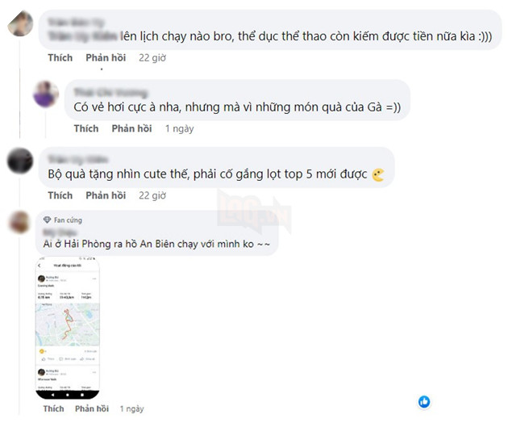Like the 'lên lịch chạy nào bro' comment

60,58
